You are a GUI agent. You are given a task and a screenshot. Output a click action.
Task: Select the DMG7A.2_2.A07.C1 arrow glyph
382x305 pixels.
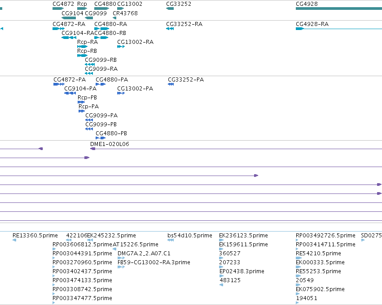[121, 258]
